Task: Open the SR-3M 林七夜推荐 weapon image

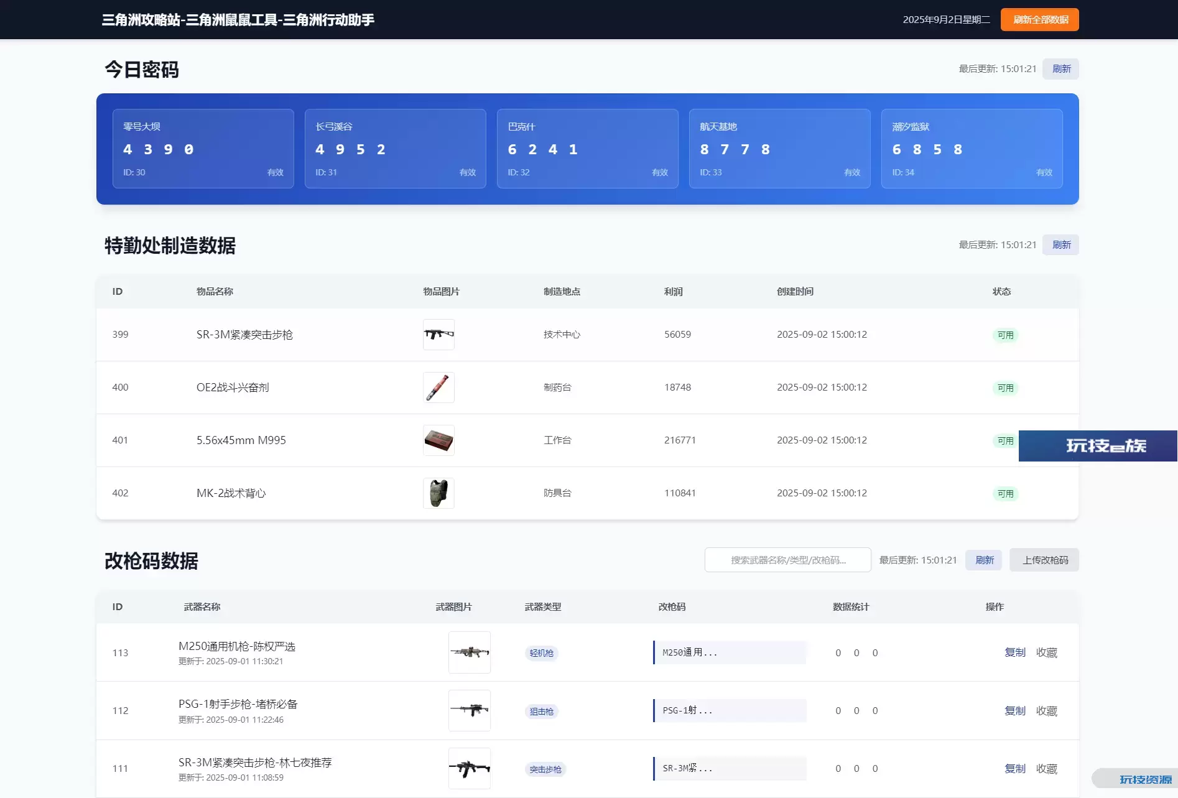Action: 469,769
